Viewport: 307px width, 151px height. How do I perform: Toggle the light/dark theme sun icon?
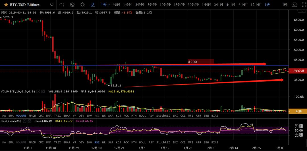point(82,5)
